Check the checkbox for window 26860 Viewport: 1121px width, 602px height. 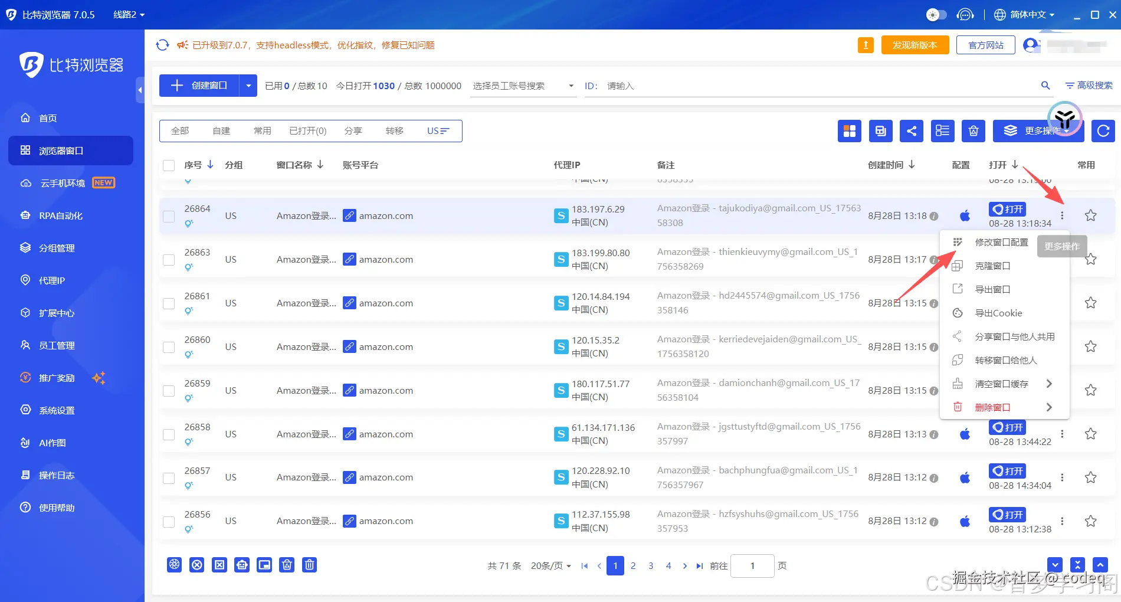coord(169,347)
